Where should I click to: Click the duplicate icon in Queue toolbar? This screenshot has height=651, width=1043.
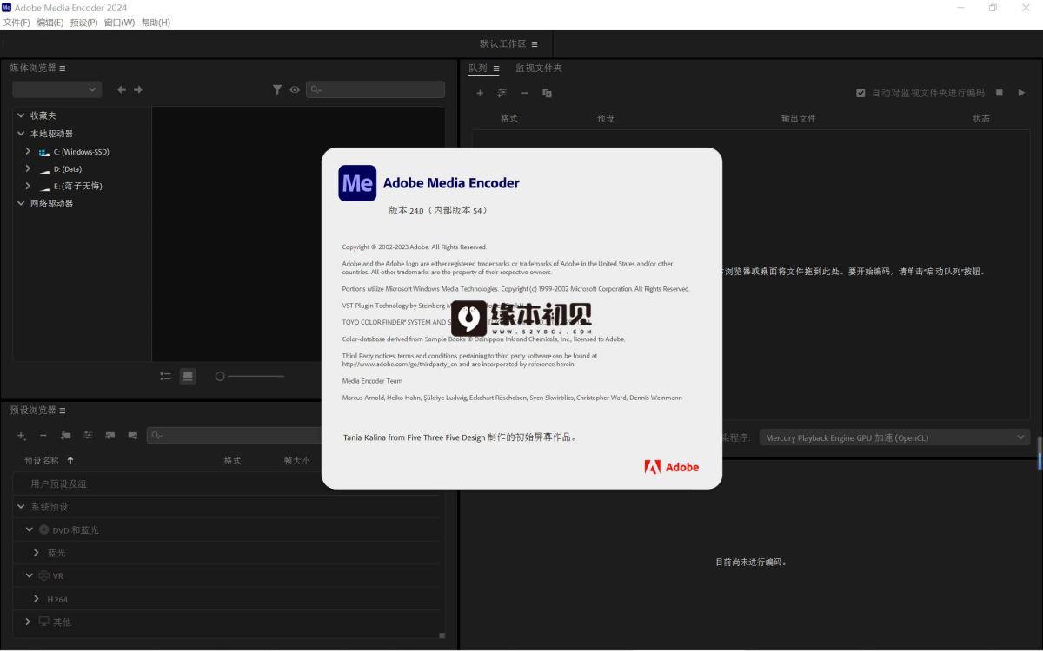[547, 93]
